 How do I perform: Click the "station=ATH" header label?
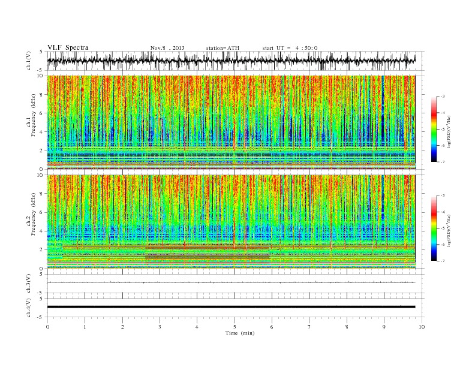223,48
